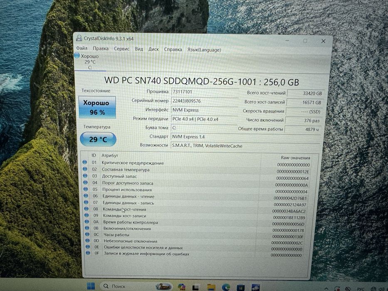Open the Язык(Language) menu
This screenshot has width=388, height=291.
pyautogui.click(x=204, y=50)
